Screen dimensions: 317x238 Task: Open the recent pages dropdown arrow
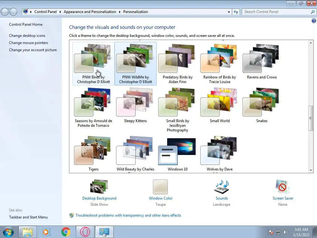point(20,12)
